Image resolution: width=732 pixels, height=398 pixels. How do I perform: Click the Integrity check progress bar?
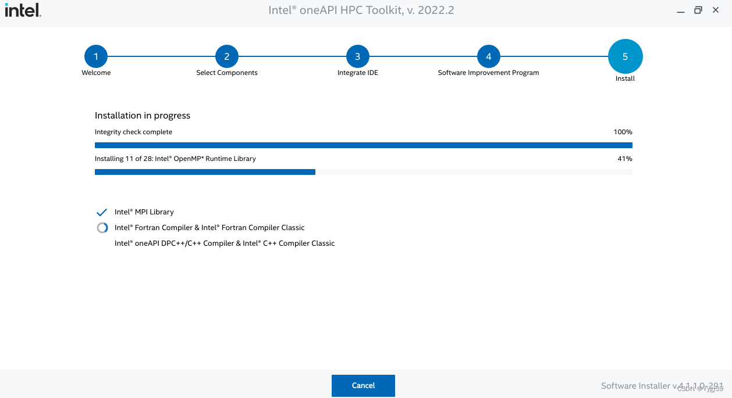pyautogui.click(x=364, y=145)
